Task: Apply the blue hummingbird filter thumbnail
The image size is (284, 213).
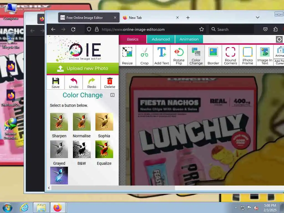Action: (59, 176)
